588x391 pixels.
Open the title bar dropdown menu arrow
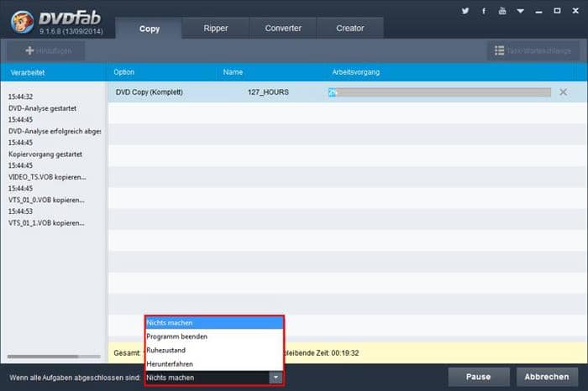(x=521, y=11)
